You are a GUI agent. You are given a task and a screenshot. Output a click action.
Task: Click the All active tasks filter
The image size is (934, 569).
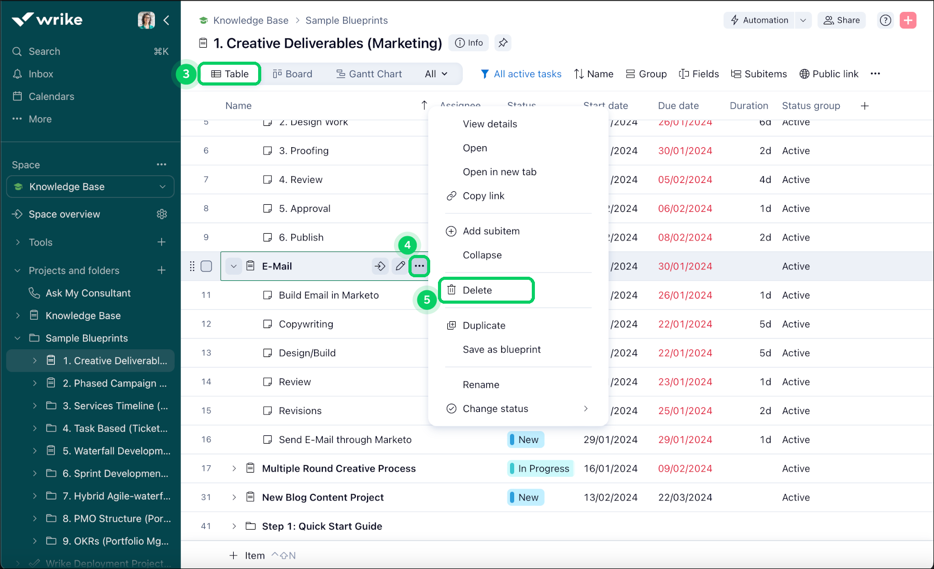click(521, 74)
